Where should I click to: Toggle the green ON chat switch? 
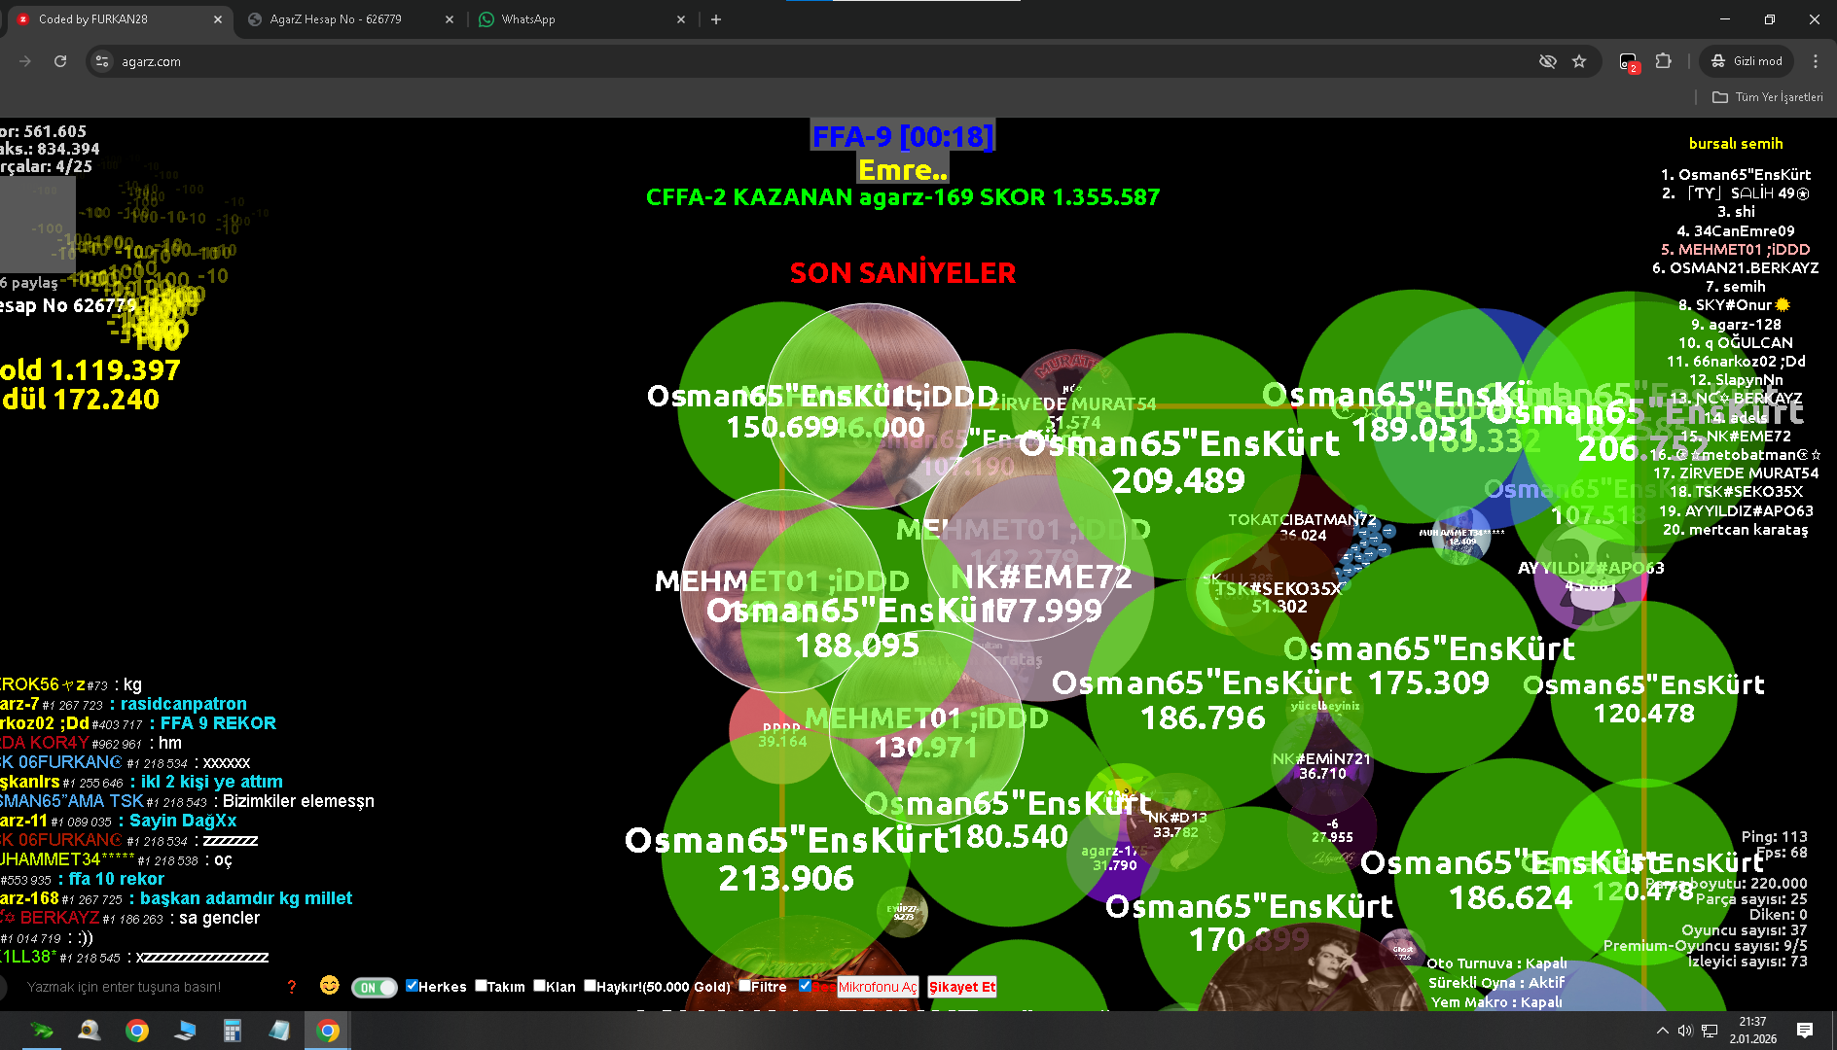click(374, 988)
